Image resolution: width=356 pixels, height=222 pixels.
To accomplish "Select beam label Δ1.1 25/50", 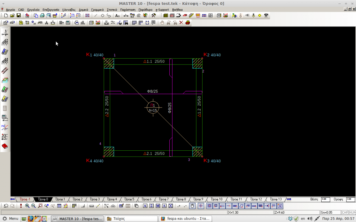I will (x=154, y=62).
